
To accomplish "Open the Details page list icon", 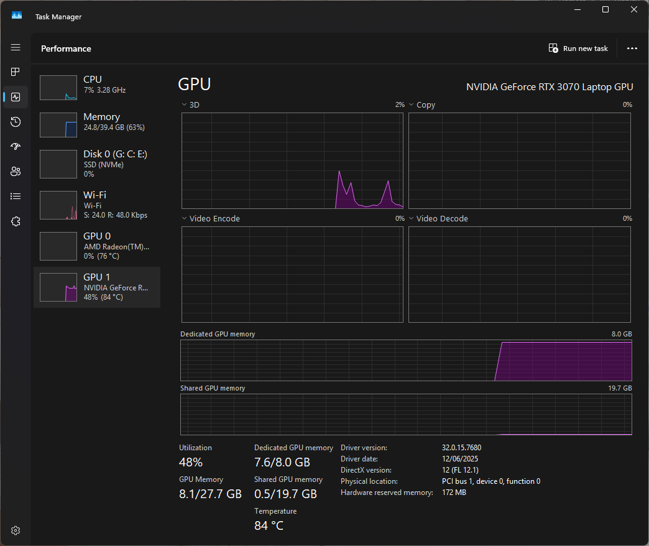I will 16,197.
